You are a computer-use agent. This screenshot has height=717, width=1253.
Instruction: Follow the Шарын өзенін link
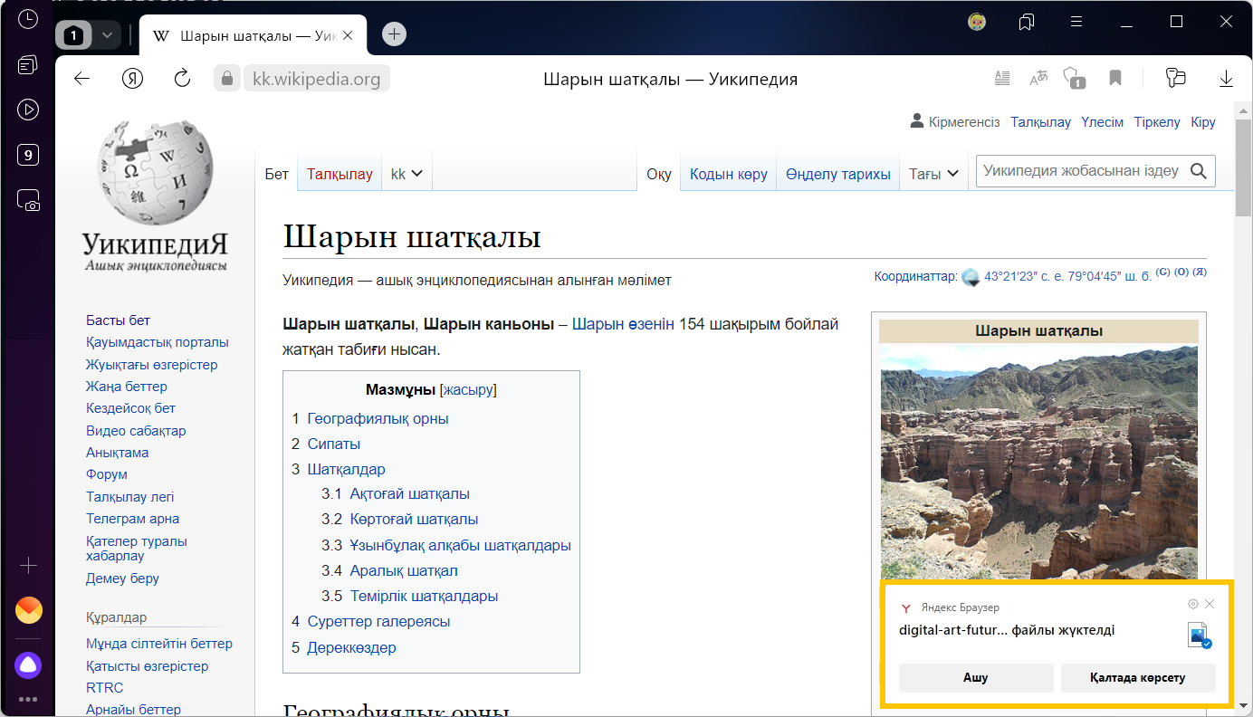pyautogui.click(x=623, y=324)
